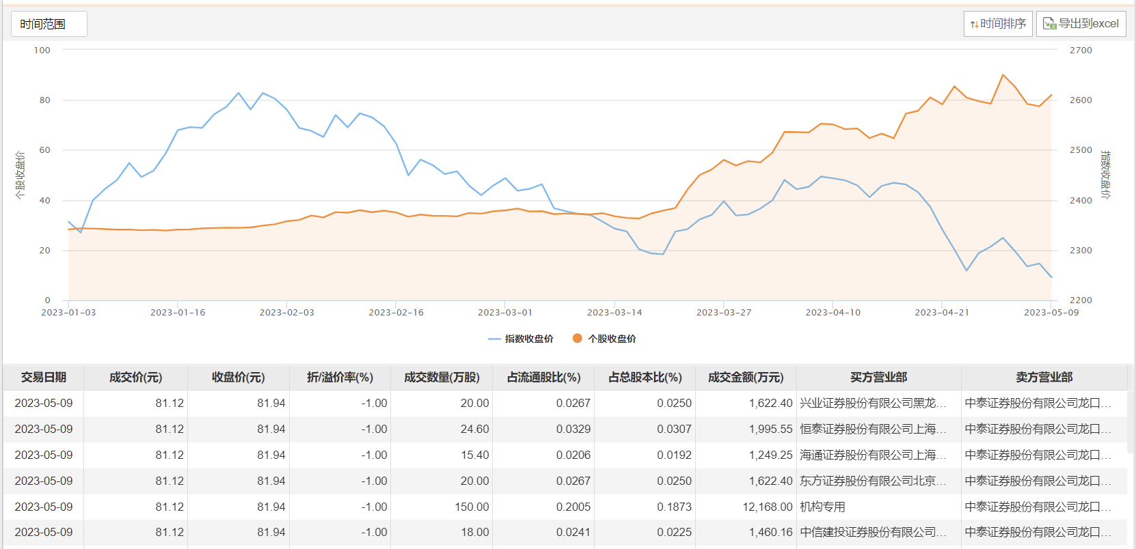Click the -1.00 premium rate in 机构专用 row
Image resolution: width=1136 pixels, height=549 pixels.
(x=374, y=507)
